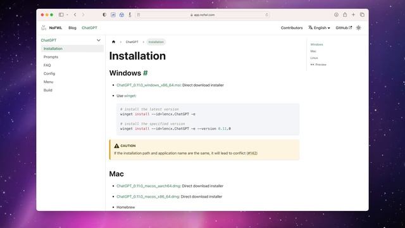This screenshot has height=228, width=405.
Task: Jump to Linux in table of contents
Action: pyautogui.click(x=314, y=58)
